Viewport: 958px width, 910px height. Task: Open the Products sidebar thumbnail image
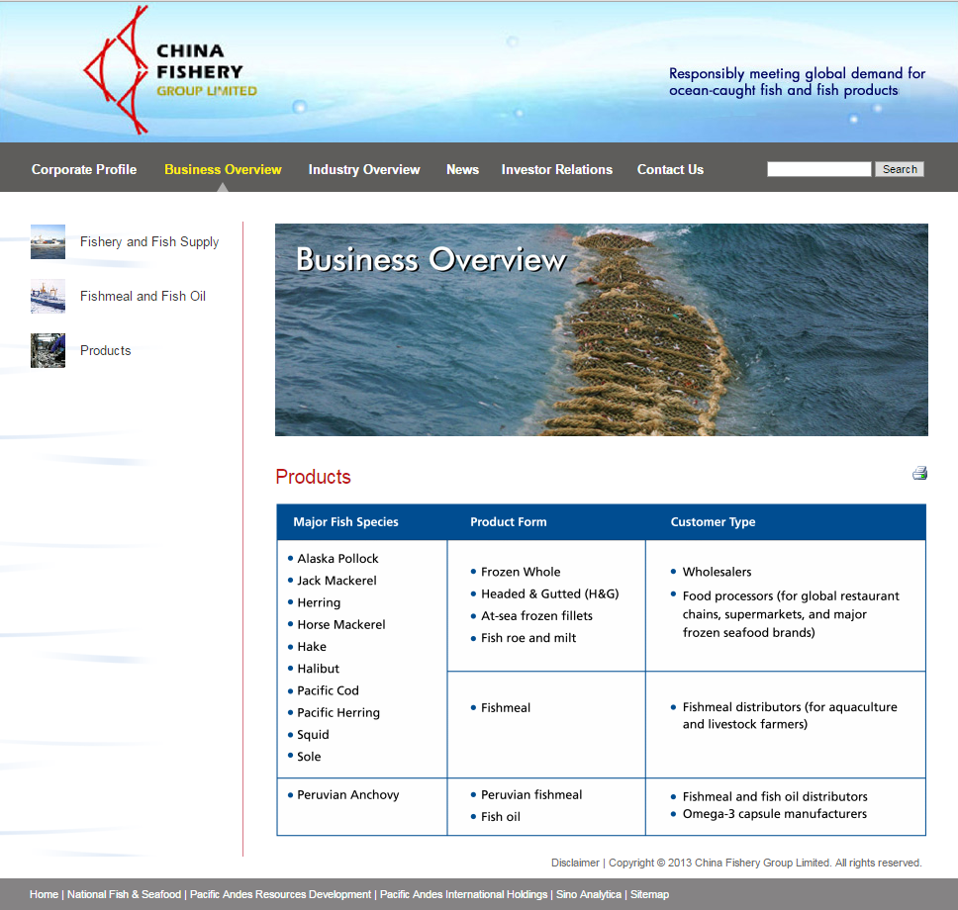pos(48,350)
